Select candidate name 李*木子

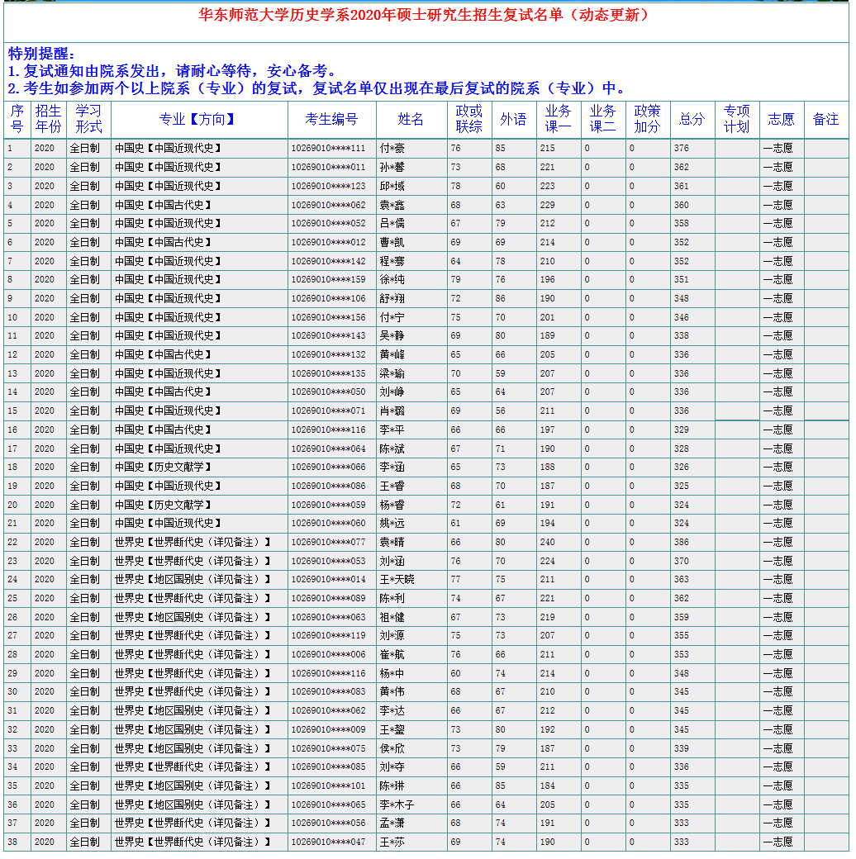coord(397,805)
